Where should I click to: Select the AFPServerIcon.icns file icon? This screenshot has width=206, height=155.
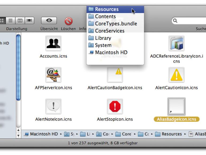(x=53, y=75)
